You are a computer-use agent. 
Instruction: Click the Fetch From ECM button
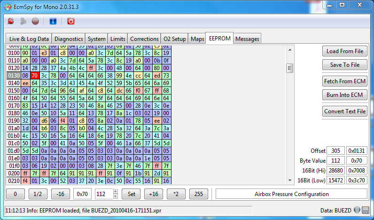click(344, 81)
